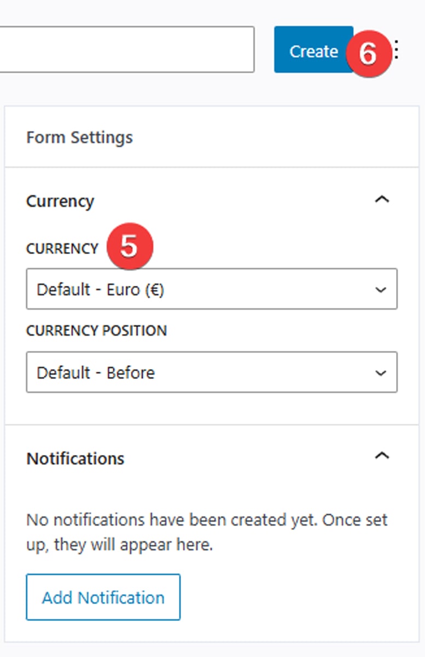Click the Create button

pos(312,50)
